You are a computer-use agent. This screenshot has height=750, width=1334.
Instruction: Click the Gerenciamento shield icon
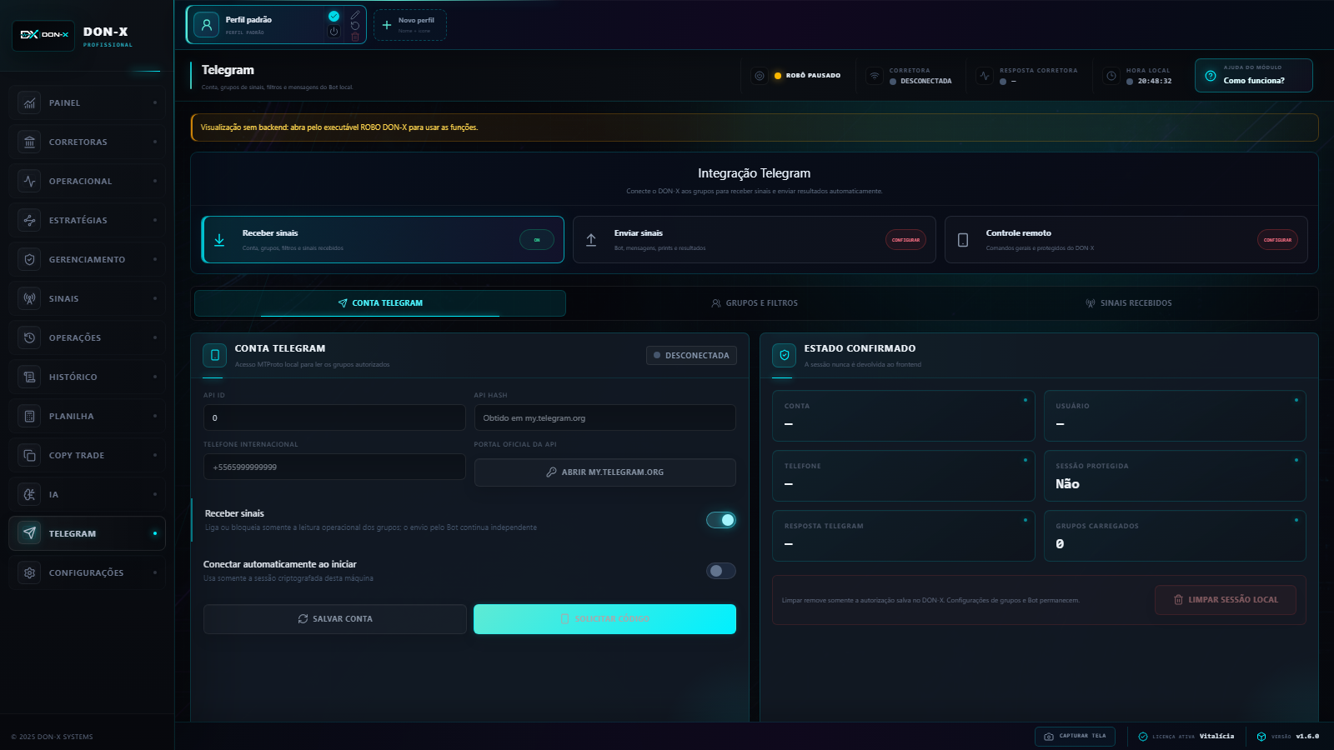pos(29,259)
